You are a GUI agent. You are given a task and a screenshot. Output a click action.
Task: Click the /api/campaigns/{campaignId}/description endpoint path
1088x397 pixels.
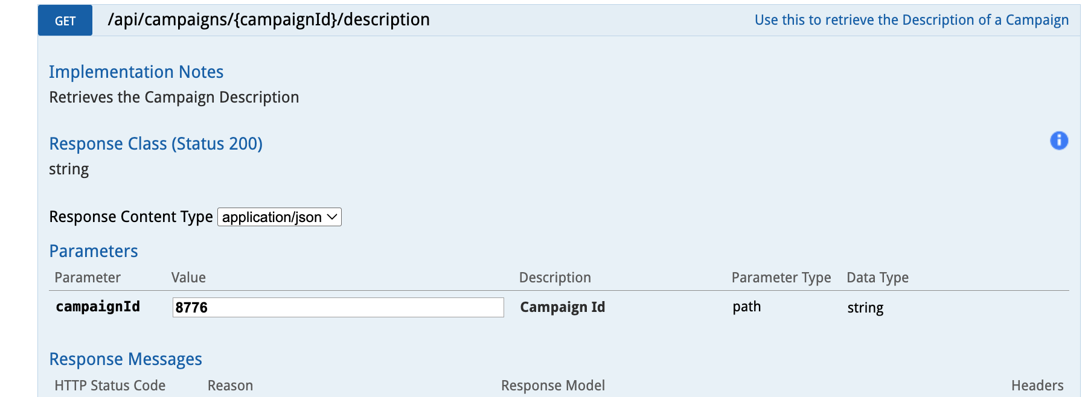tap(269, 20)
